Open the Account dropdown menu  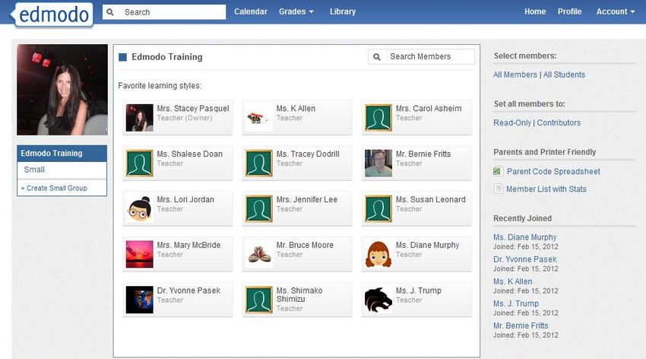616,11
